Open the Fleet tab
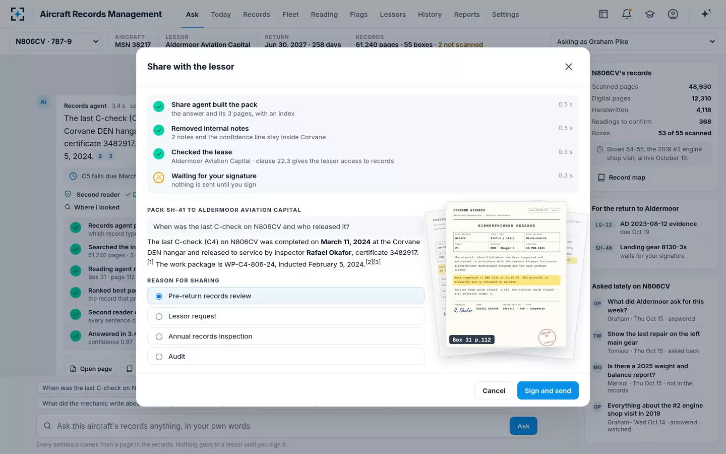The image size is (726, 454). [290, 15]
